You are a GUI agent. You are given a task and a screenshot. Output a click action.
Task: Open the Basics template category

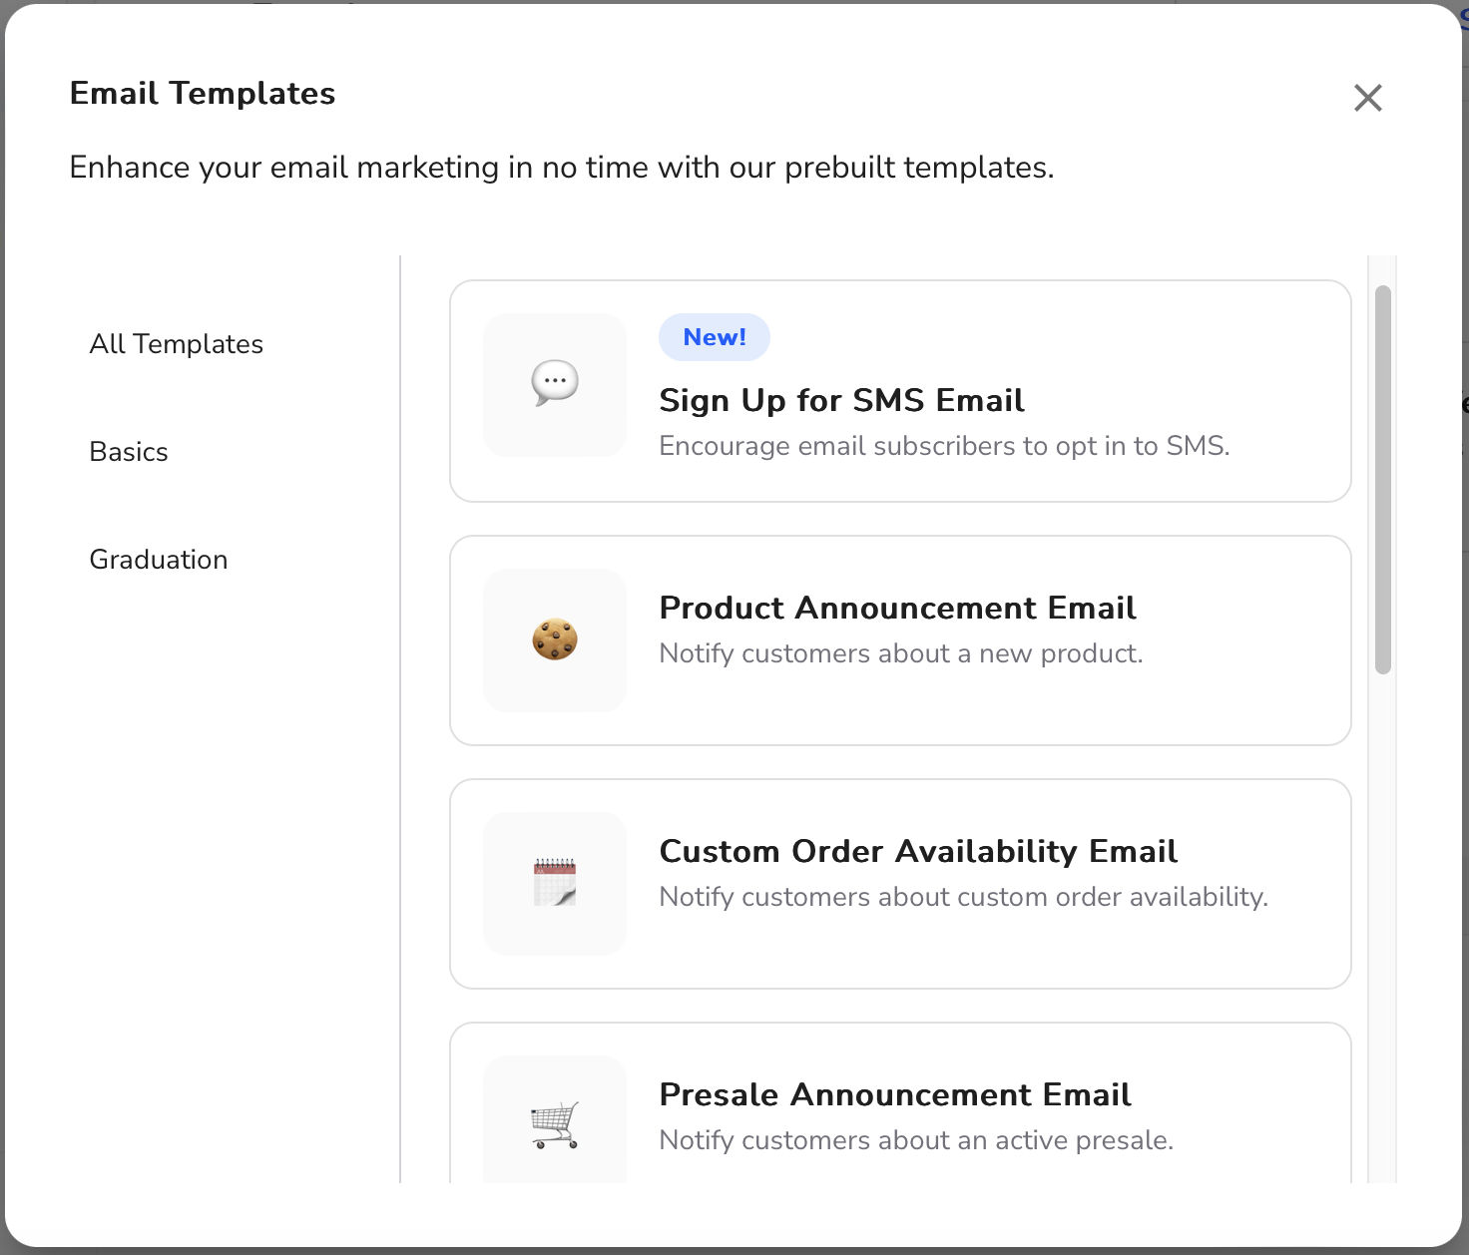129,452
